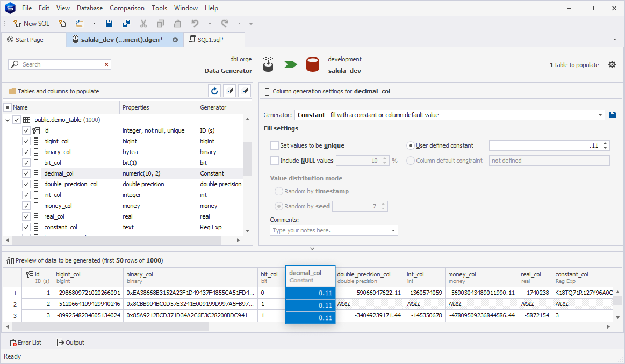Save generator settings with the blue disk icon
Image resolution: width=625 pixels, height=364 pixels.
(x=613, y=115)
